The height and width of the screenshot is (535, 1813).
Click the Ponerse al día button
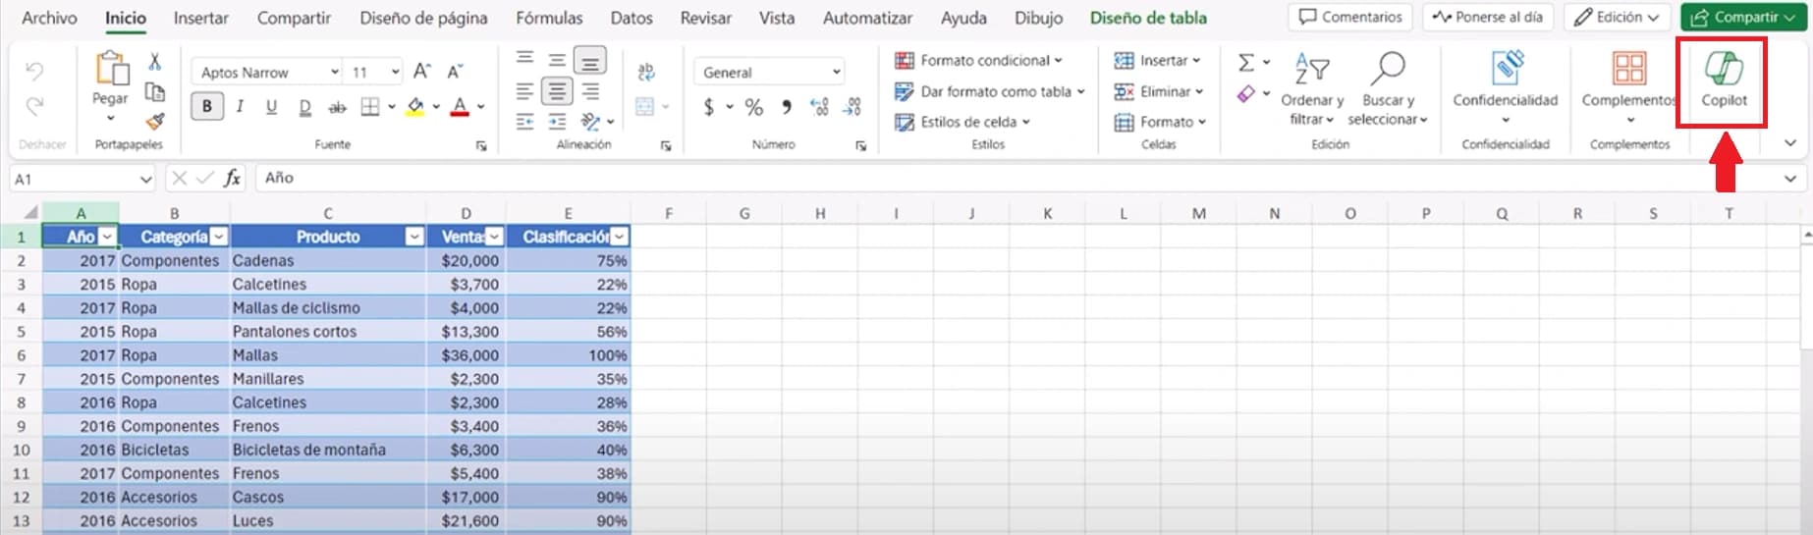pyautogui.click(x=1487, y=17)
